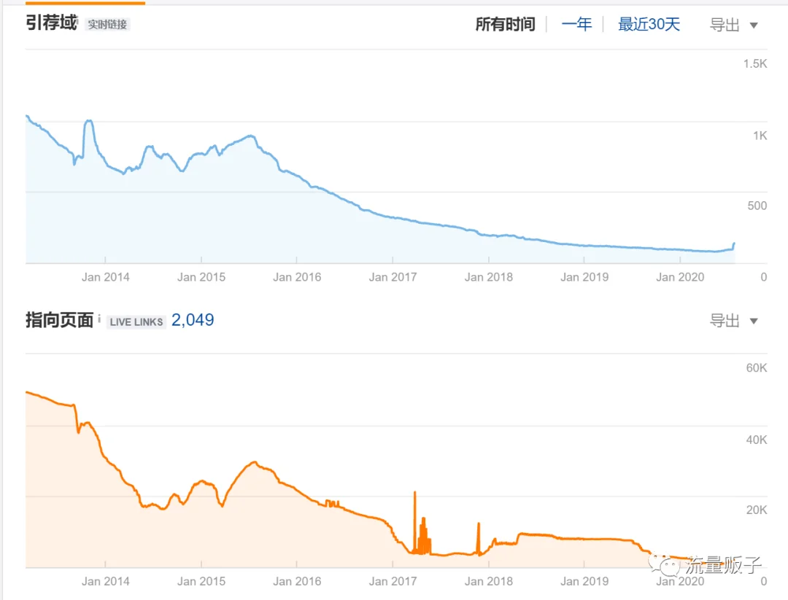Click Jan 2016 label on 引荐域 chart
788x600 pixels.
(296, 277)
